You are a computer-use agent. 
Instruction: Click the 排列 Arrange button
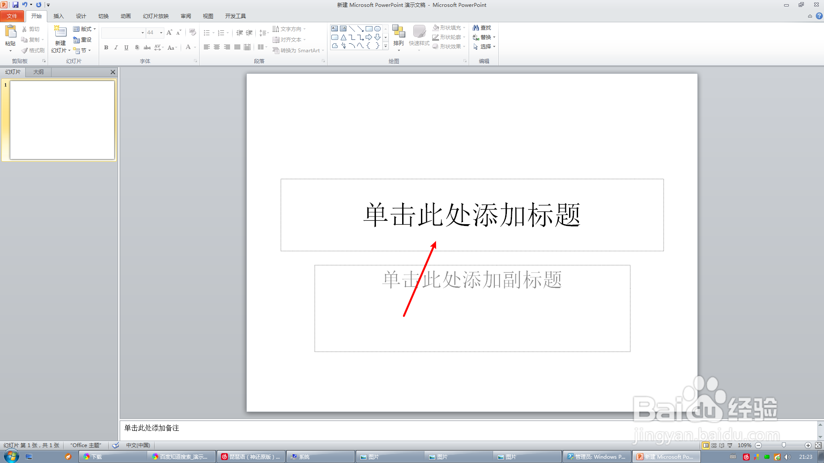tap(399, 38)
